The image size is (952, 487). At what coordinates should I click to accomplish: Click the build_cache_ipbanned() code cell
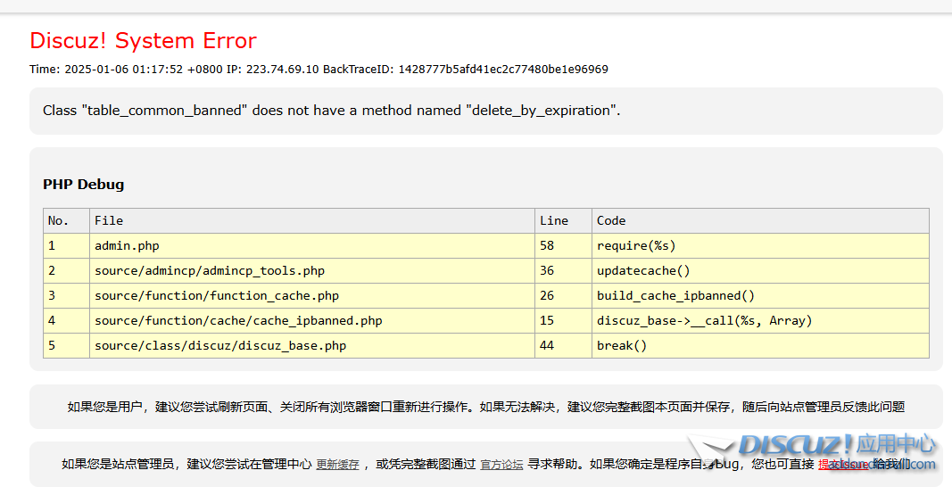click(675, 295)
